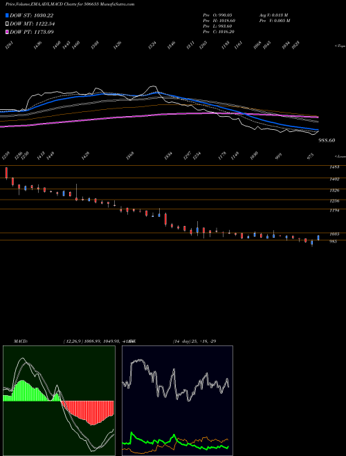Click the 1326 price axis level
Screen dimensions: 346x456
[x=335, y=191]
